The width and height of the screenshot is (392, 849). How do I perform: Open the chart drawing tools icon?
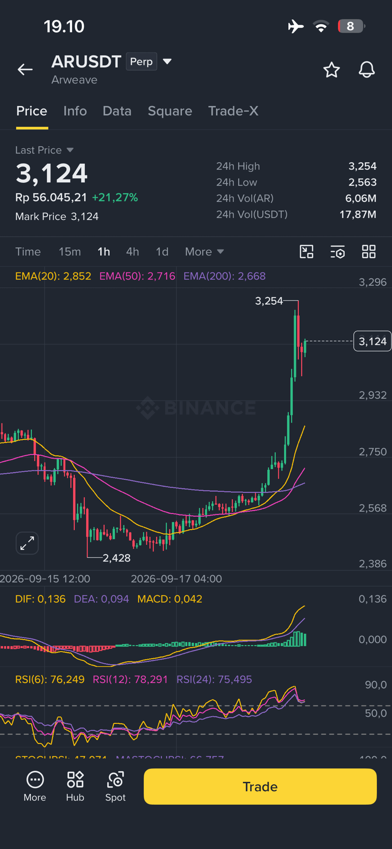307,252
